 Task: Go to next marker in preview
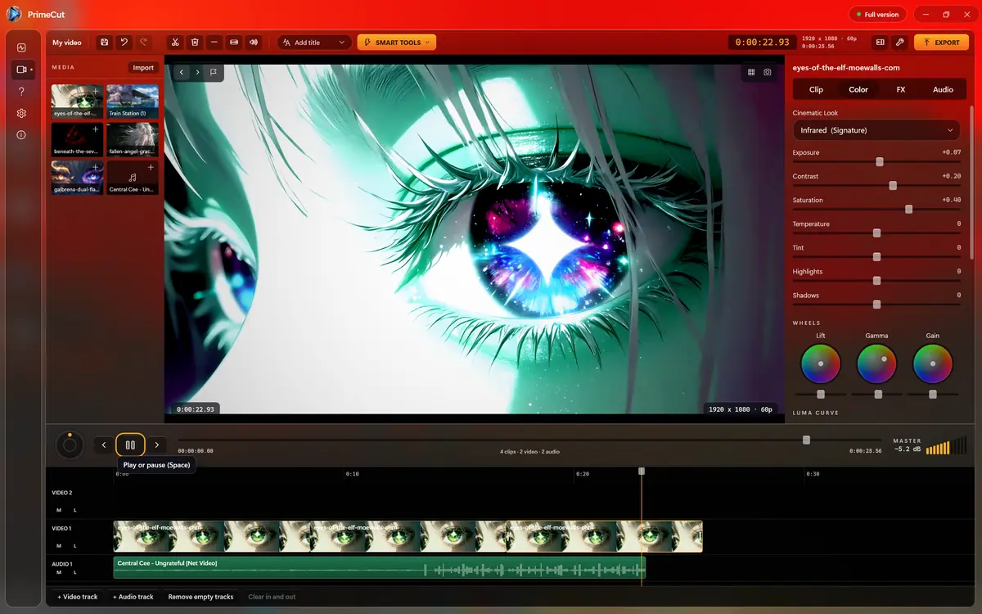tap(197, 72)
